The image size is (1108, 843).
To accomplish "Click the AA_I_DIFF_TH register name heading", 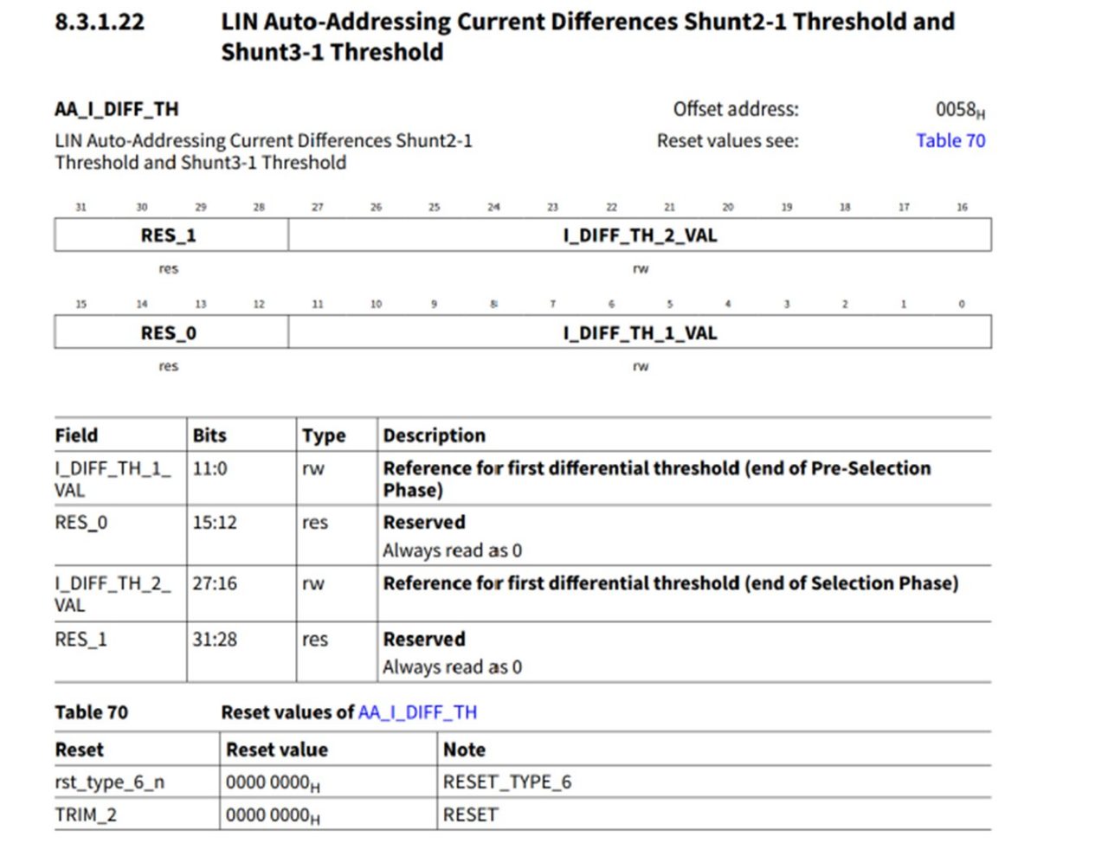I will point(117,109).
